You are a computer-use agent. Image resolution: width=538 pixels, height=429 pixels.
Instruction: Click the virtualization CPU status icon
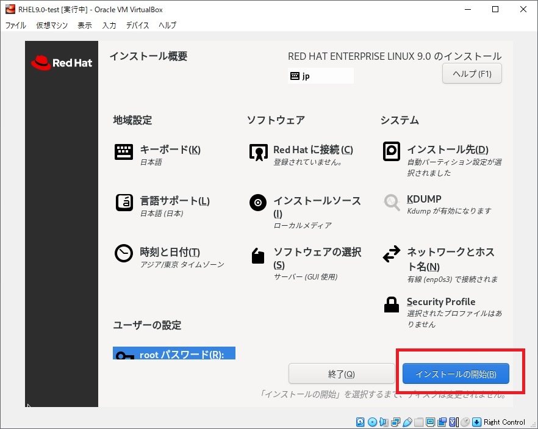pos(454,422)
